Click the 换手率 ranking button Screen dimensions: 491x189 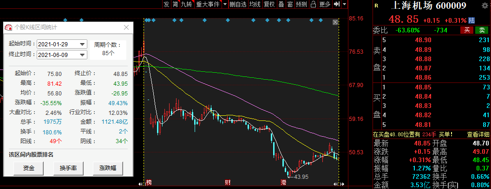(68, 168)
